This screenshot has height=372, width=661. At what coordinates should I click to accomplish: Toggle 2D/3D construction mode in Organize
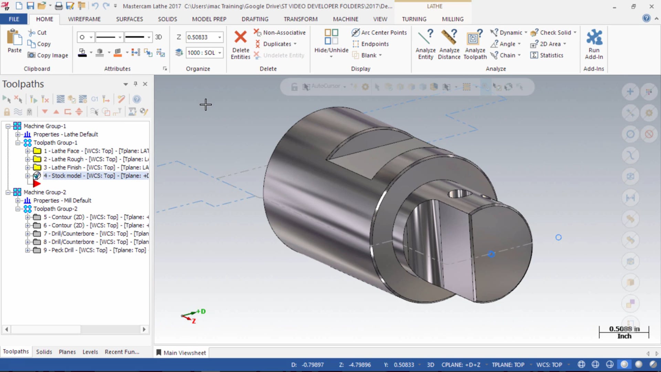click(x=158, y=37)
